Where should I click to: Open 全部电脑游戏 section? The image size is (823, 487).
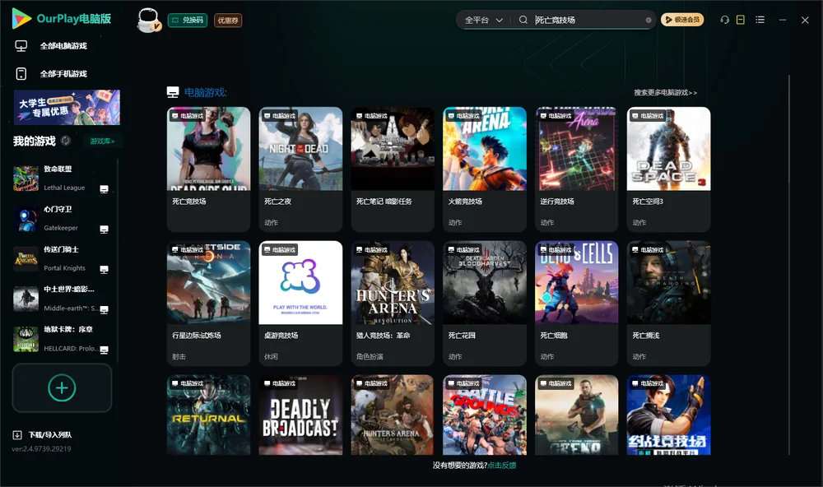coord(63,46)
